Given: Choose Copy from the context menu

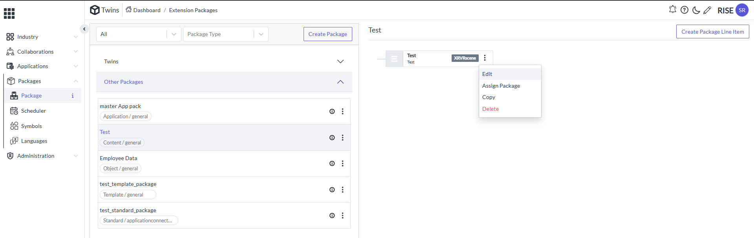Looking at the screenshot, I should click(510, 97).
